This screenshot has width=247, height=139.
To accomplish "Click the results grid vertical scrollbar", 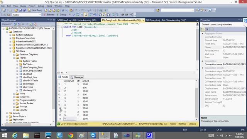I will (x=196, y=100).
